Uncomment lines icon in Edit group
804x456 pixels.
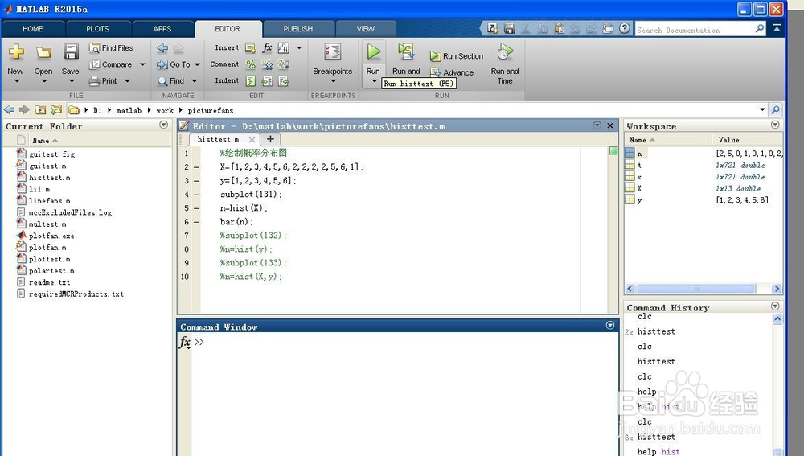267,64
